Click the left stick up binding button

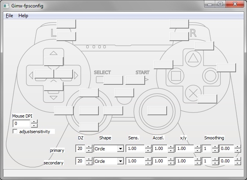pos(89,93)
